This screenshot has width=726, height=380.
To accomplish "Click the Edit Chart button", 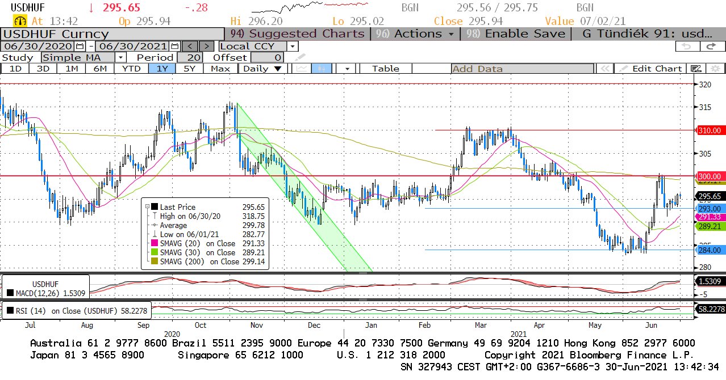I will click(x=651, y=69).
